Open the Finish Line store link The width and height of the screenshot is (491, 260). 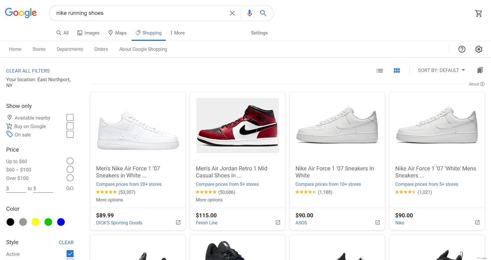(x=207, y=223)
